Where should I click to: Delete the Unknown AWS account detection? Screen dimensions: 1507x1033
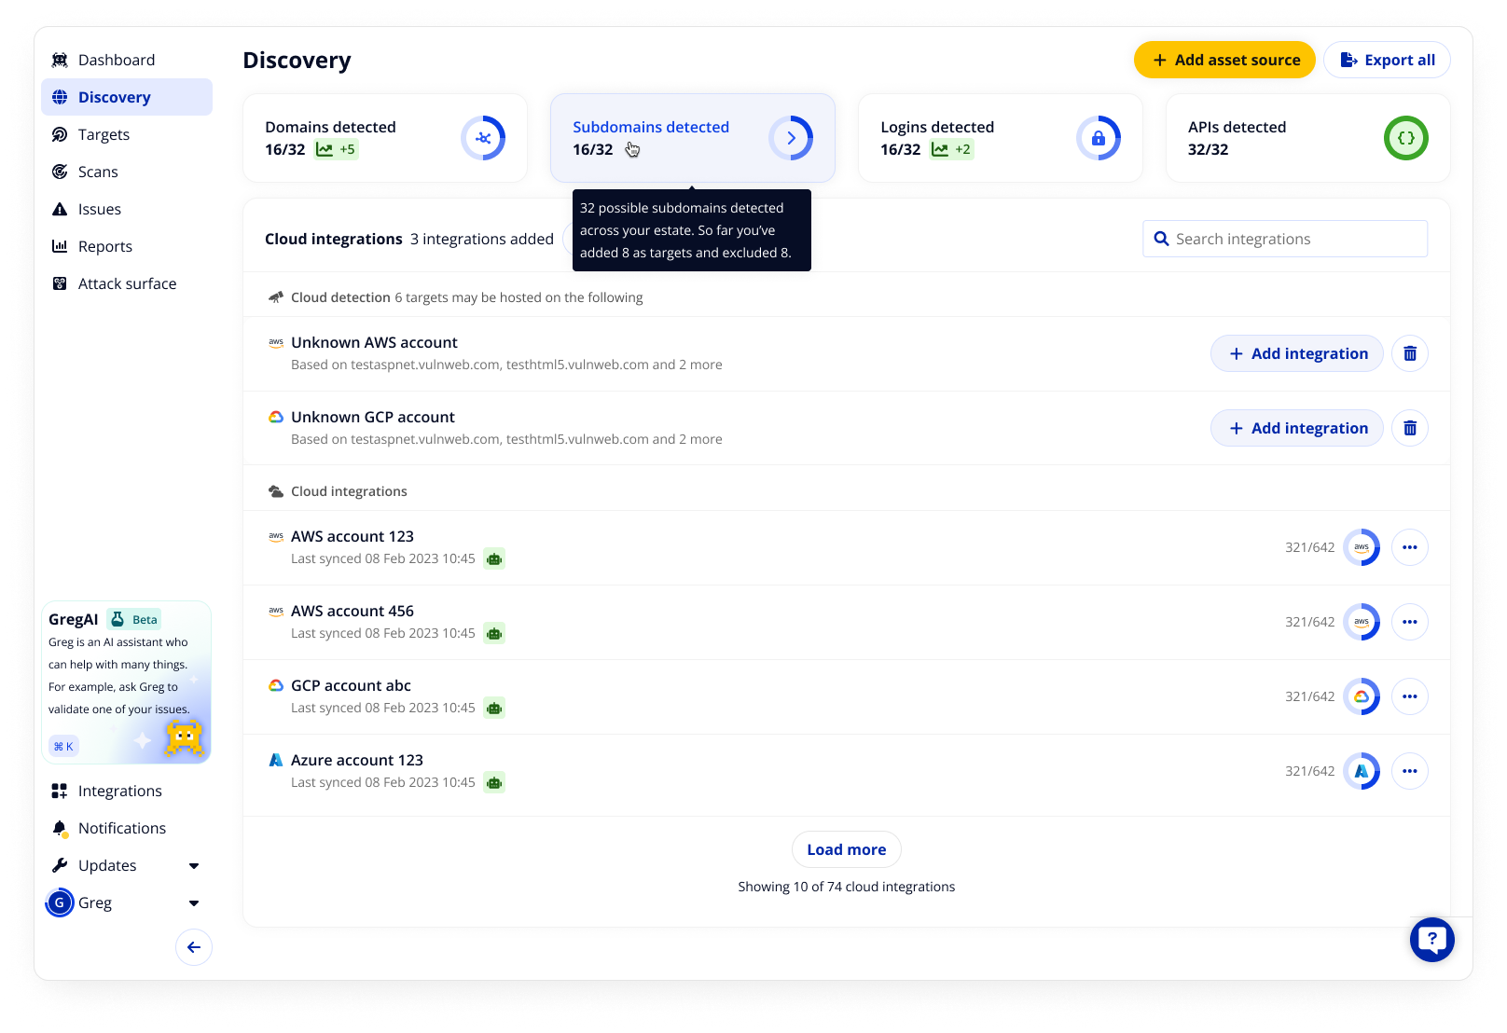point(1409,353)
